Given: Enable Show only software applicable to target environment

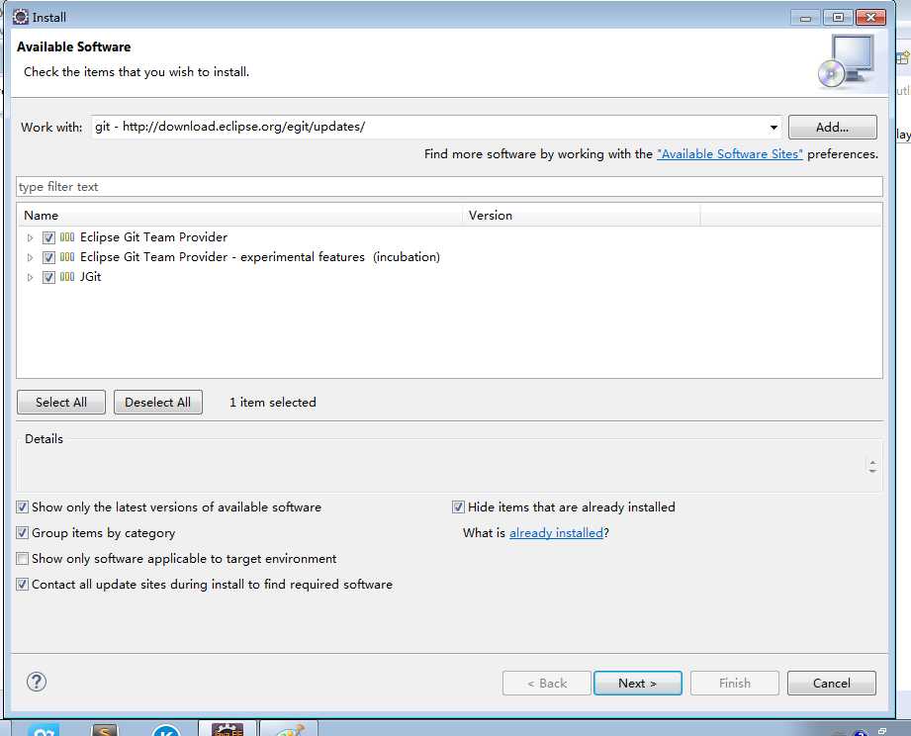Looking at the screenshot, I should pyautogui.click(x=22, y=559).
